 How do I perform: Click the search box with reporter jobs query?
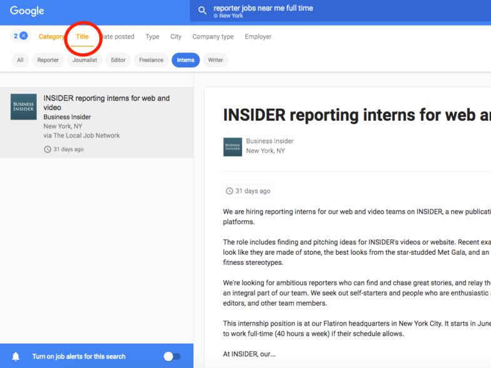point(340,11)
